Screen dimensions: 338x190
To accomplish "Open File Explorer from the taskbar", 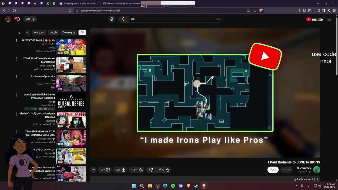I will point(150,186).
